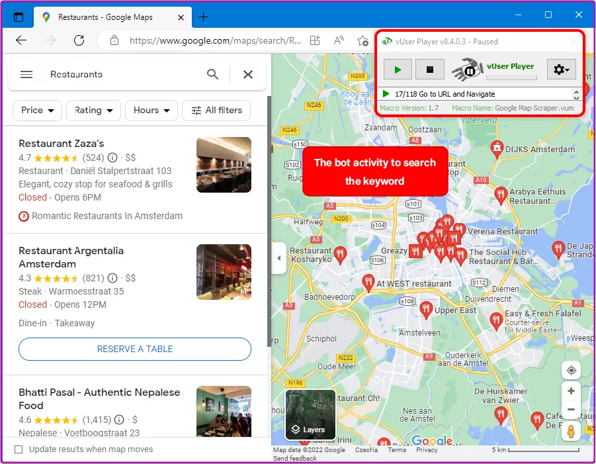Click the vUser Player robot hand logo
The height and width of the screenshot is (464, 596).
tap(468, 70)
